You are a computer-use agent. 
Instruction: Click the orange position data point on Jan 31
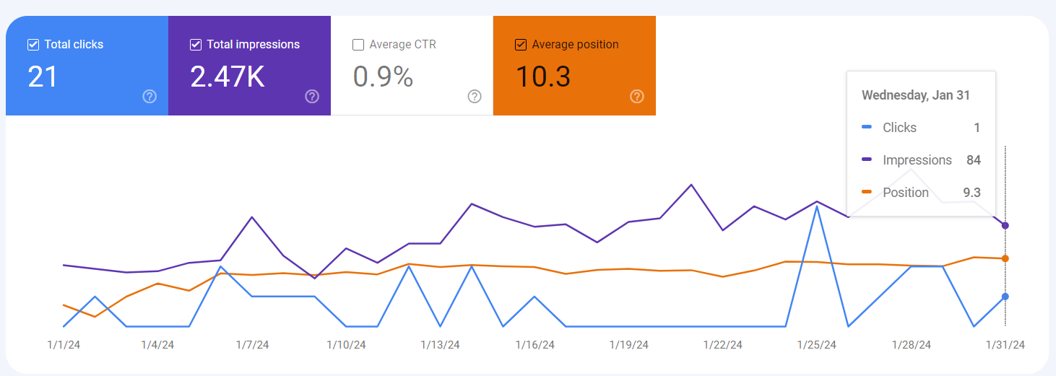pos(1005,258)
